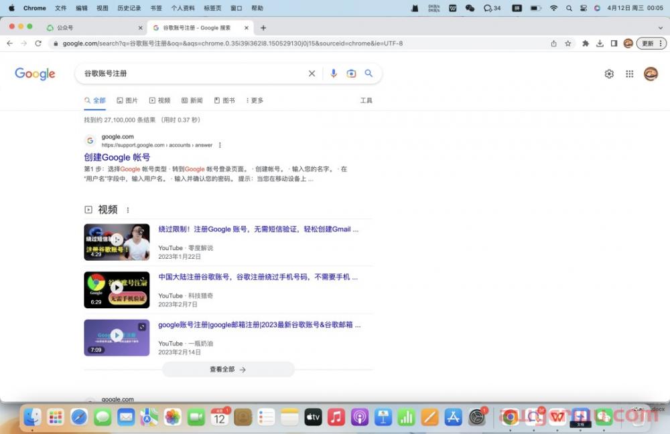Open Safari in the Dock
Viewport: 670px width, 434px height.
(79, 417)
